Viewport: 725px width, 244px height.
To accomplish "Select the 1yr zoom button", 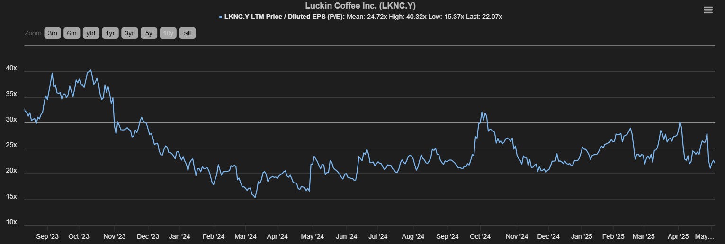I will coord(110,33).
